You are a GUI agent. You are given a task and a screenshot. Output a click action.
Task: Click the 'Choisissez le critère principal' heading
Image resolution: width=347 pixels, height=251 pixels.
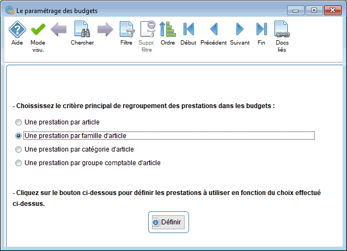click(144, 106)
